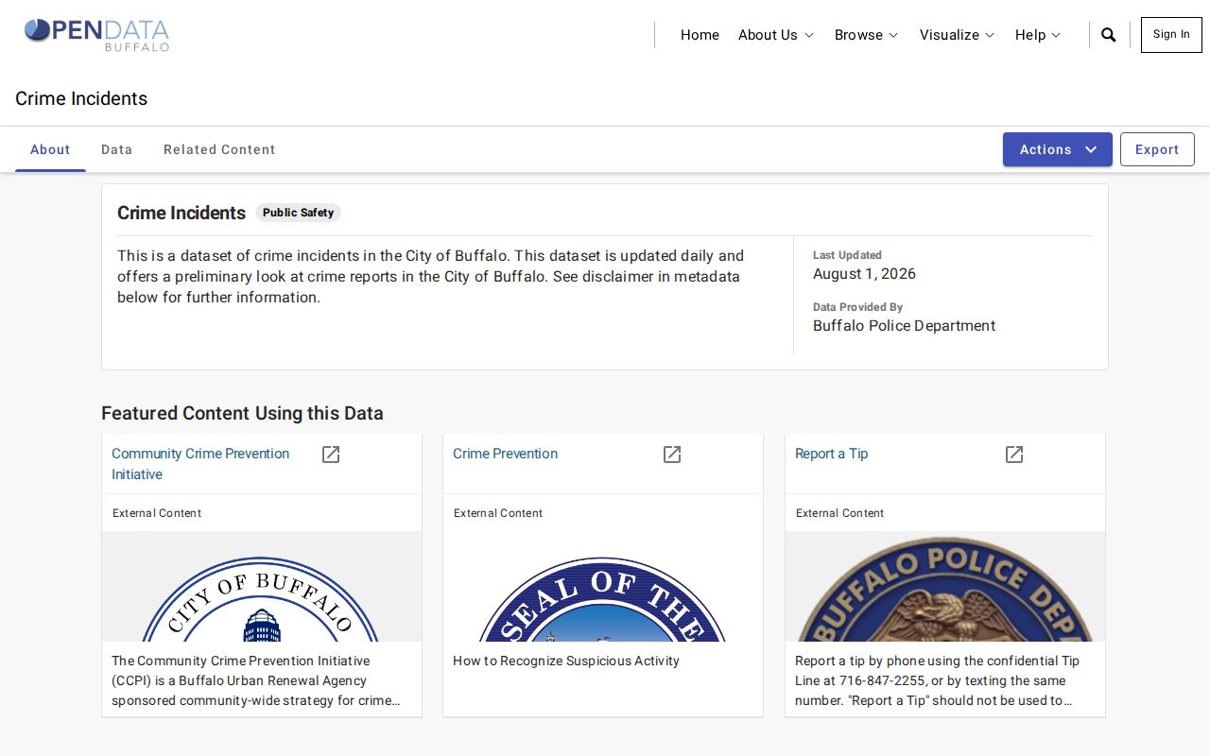Click 'External Content' label on Crime Prevention card

498,513
